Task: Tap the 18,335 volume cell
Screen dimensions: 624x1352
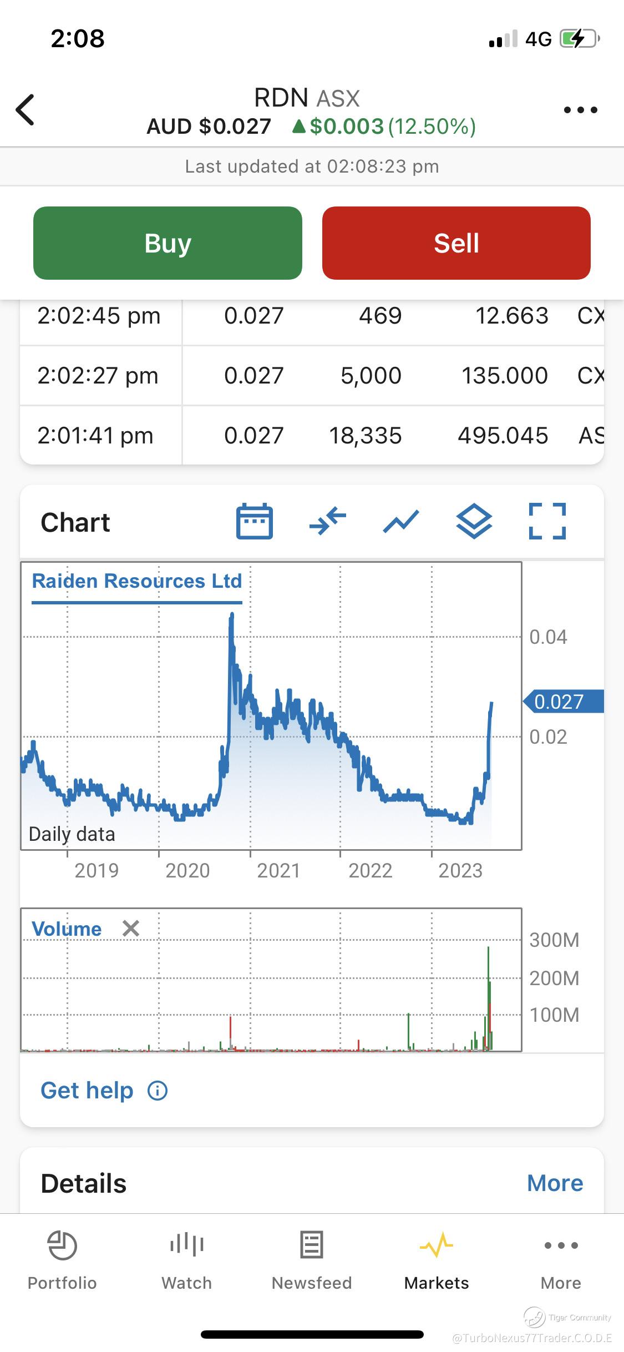Action: (x=365, y=436)
